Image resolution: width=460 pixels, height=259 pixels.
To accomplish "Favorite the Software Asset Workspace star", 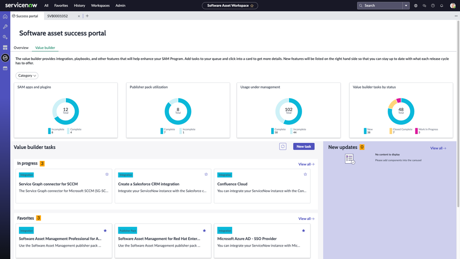I will [252, 6].
